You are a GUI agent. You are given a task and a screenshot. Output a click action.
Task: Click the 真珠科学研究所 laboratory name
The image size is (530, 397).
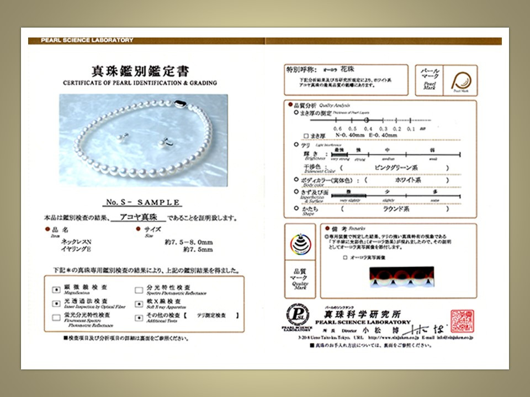(x=362, y=314)
